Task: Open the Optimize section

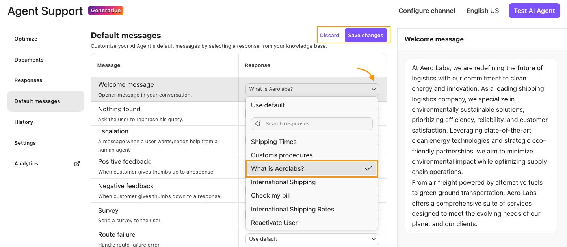Action: click(x=26, y=39)
